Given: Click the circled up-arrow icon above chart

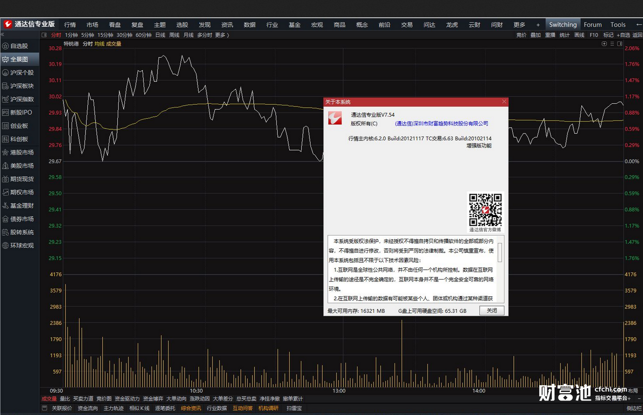Looking at the screenshot, I should (x=605, y=44).
